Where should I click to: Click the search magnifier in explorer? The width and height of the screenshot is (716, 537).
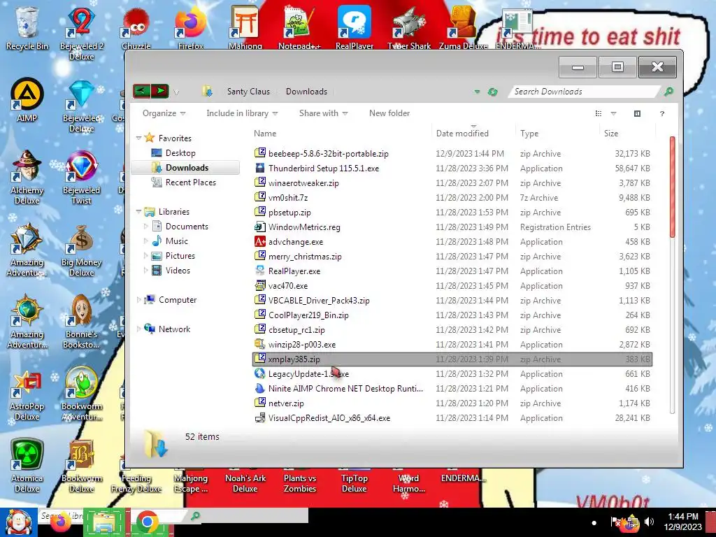click(x=668, y=92)
